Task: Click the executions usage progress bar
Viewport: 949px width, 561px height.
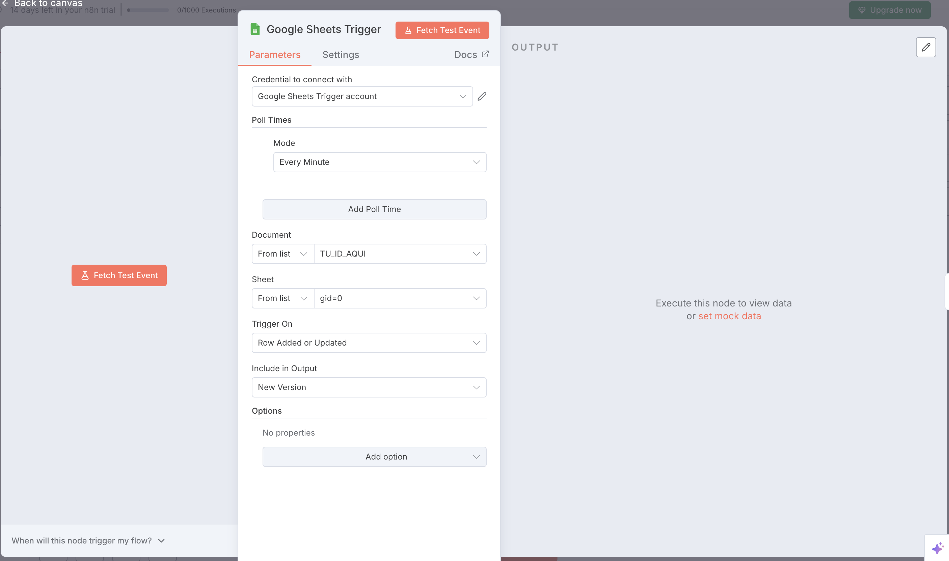Action: [148, 10]
